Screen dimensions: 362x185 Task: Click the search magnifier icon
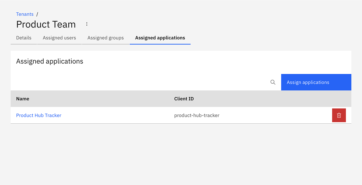(x=273, y=82)
